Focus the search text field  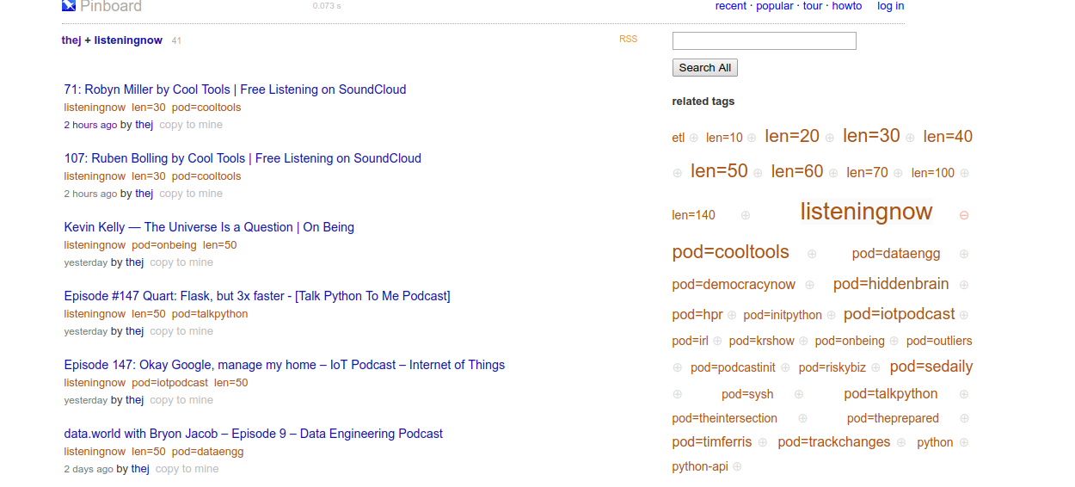764,40
